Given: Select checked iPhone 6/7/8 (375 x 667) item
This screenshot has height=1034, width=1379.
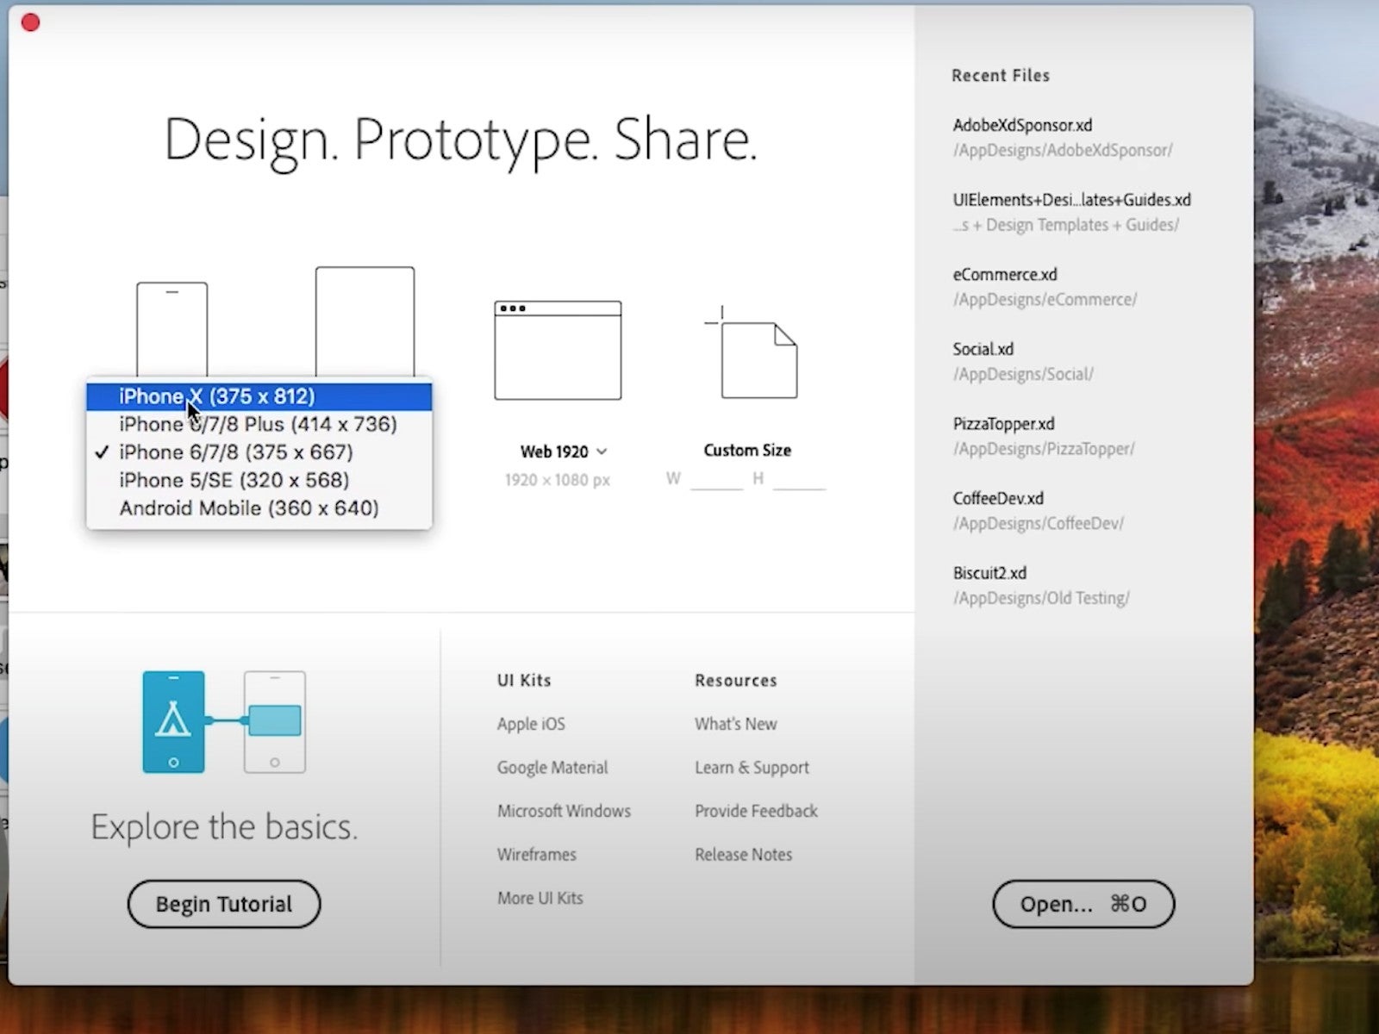Looking at the screenshot, I should [259, 452].
